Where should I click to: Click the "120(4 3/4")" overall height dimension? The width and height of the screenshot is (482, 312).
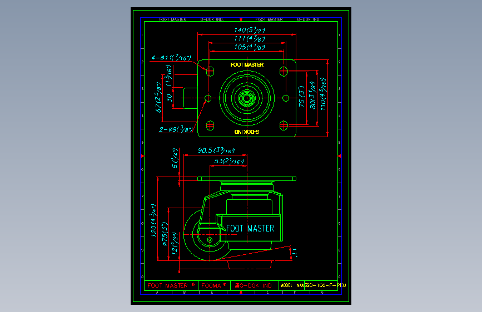tap(153, 220)
